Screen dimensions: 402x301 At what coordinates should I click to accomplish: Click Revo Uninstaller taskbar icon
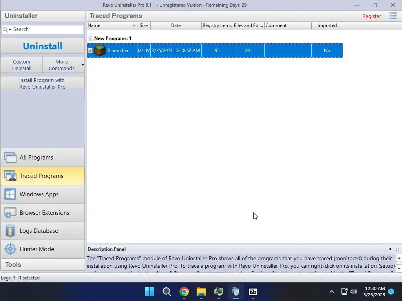tap(236, 292)
